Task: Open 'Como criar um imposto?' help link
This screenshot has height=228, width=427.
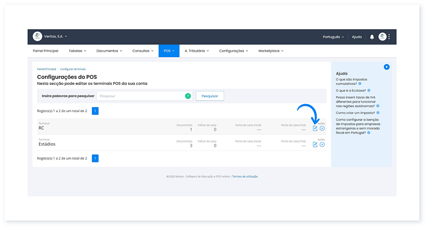Action: click(355, 113)
